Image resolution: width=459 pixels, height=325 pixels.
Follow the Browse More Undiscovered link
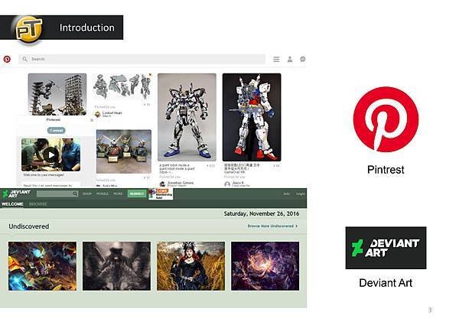(272, 226)
